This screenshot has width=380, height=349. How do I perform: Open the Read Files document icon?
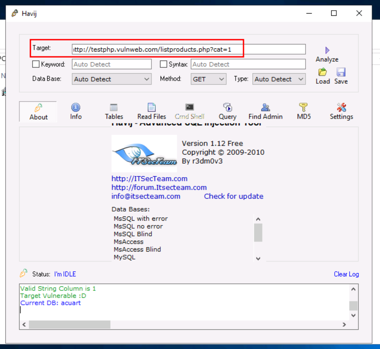[x=151, y=107]
